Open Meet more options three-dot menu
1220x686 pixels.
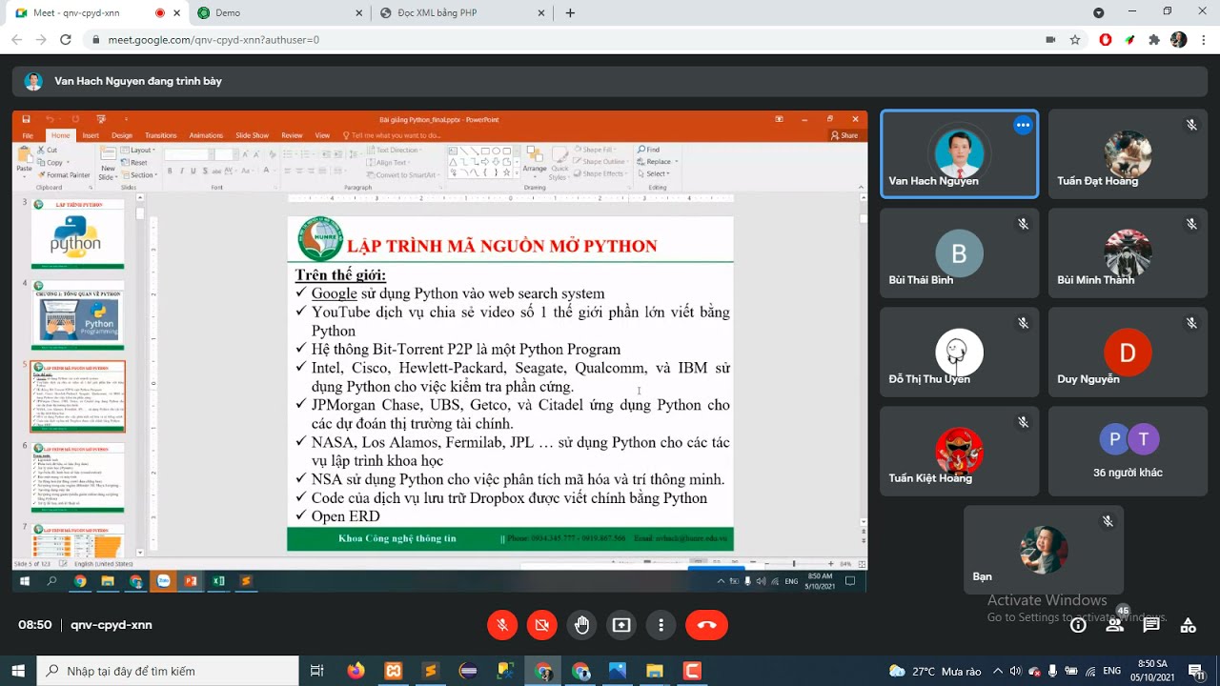661,625
